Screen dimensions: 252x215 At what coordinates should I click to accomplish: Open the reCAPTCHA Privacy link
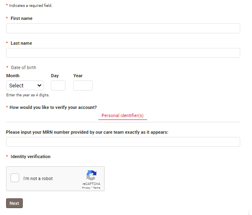click(86, 188)
